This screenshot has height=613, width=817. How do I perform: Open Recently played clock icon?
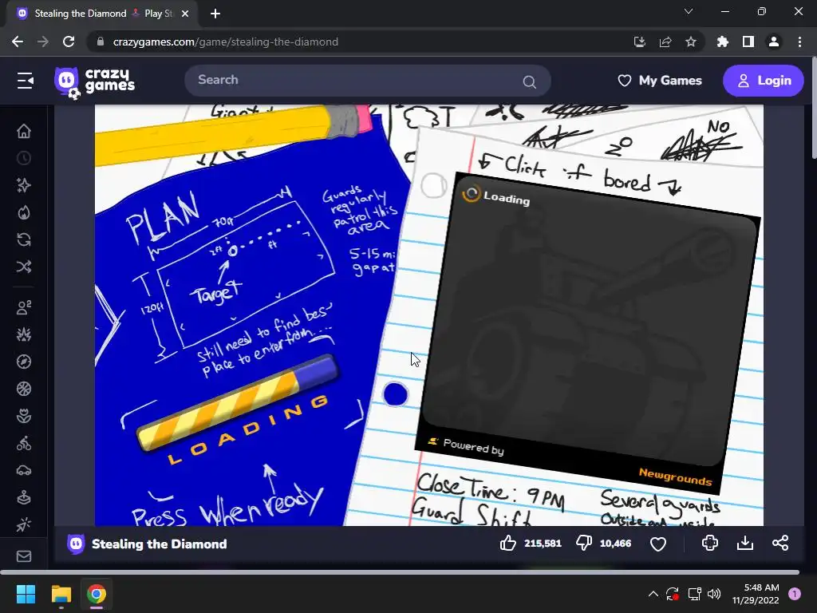(24, 158)
